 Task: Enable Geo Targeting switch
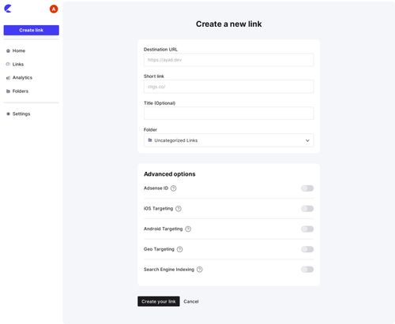coord(307,249)
